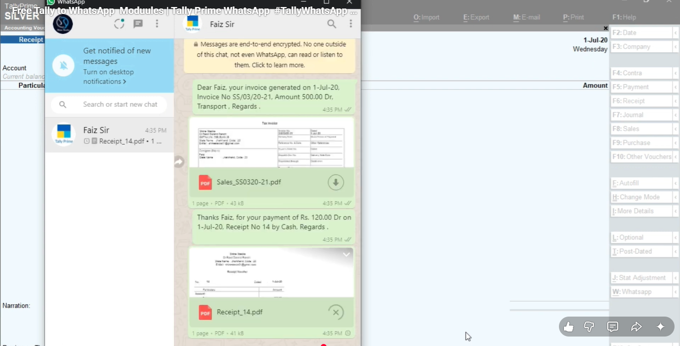Open the Export menu in Tally

[476, 17]
